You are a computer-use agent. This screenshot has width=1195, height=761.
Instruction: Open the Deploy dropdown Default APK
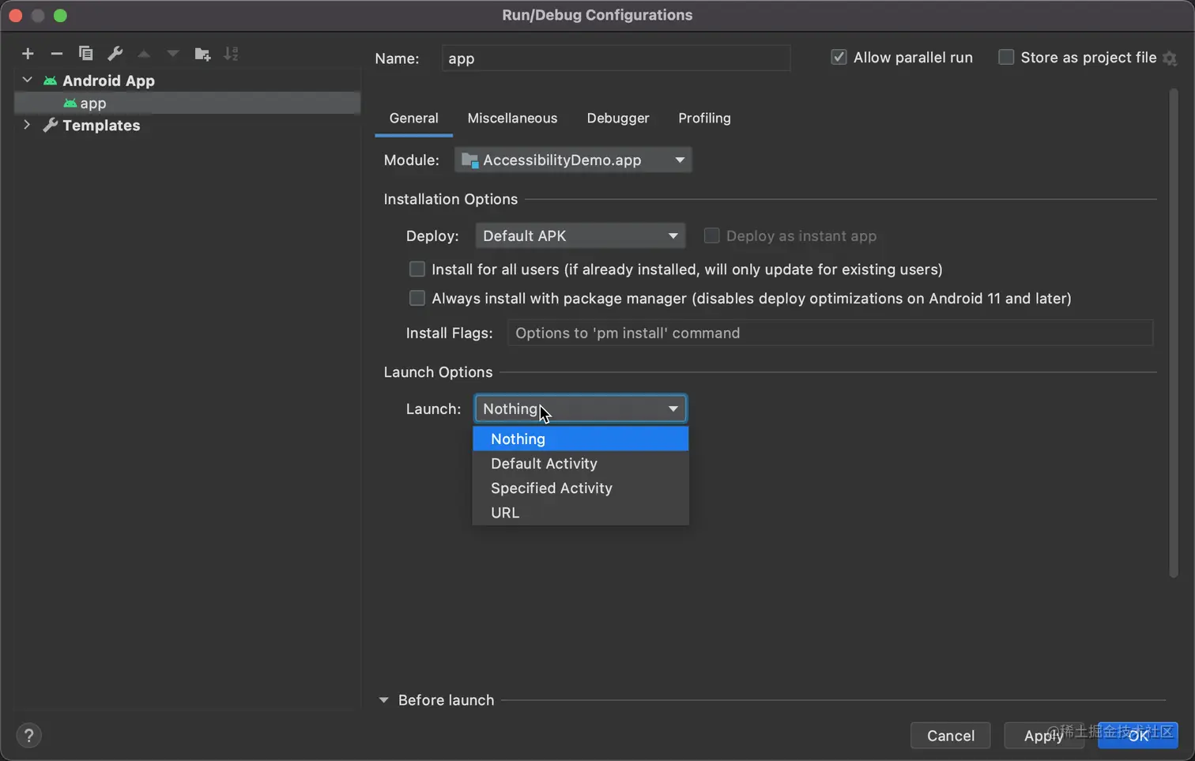coord(580,235)
